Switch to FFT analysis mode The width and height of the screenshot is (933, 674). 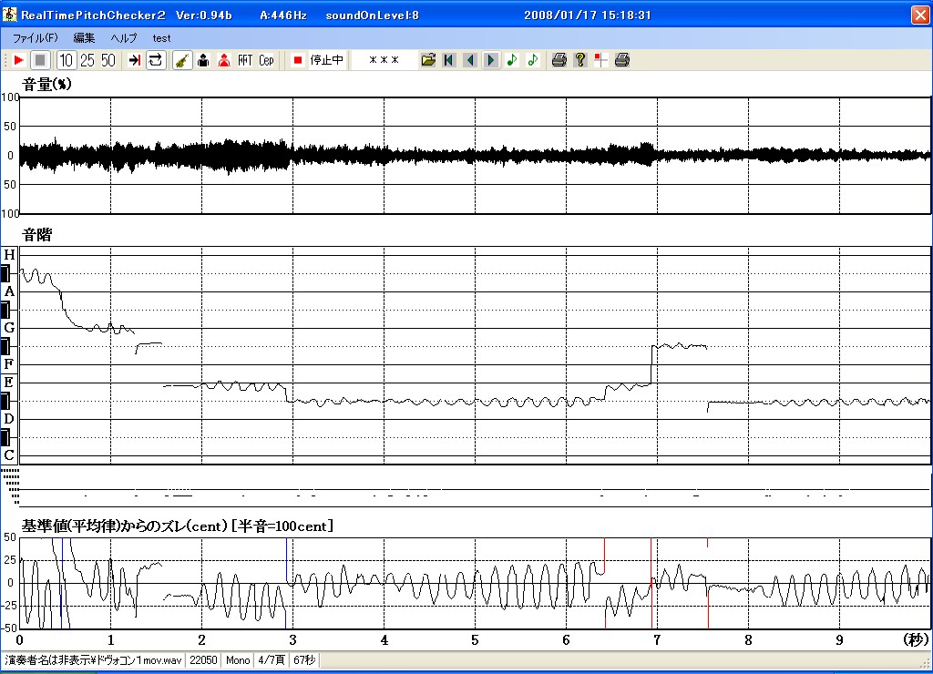(x=245, y=60)
